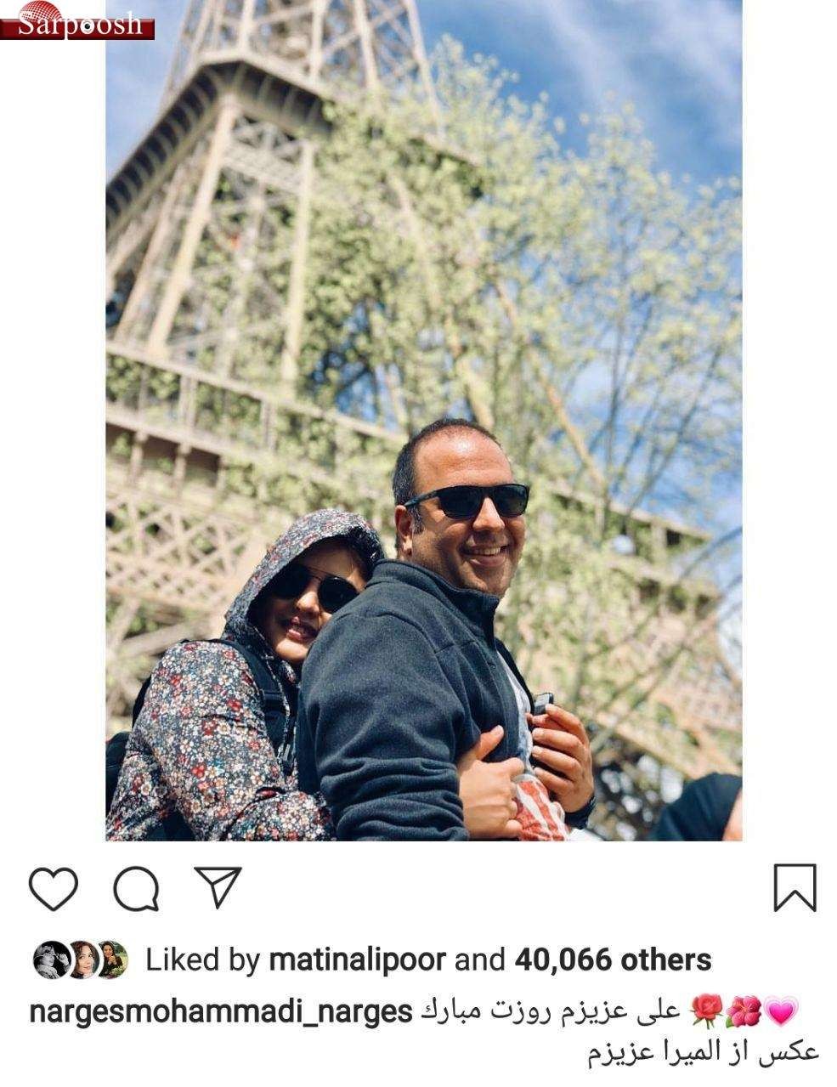Click the 'Liked by' text label
This screenshot has height=1087, width=837.
[202, 960]
